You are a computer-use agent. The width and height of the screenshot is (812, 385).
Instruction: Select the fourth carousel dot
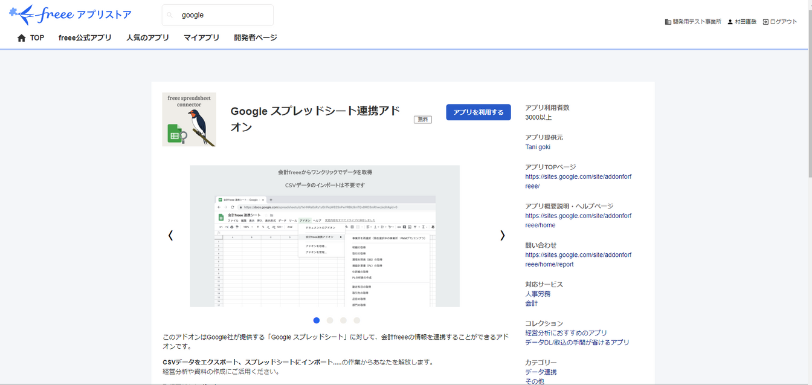356,320
